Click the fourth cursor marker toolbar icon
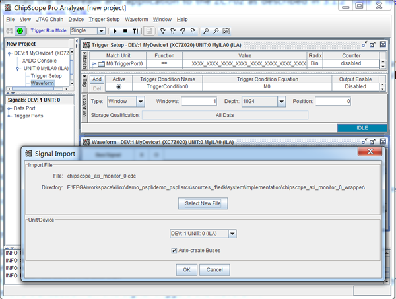The height and width of the screenshot is (299, 396). coord(193,31)
